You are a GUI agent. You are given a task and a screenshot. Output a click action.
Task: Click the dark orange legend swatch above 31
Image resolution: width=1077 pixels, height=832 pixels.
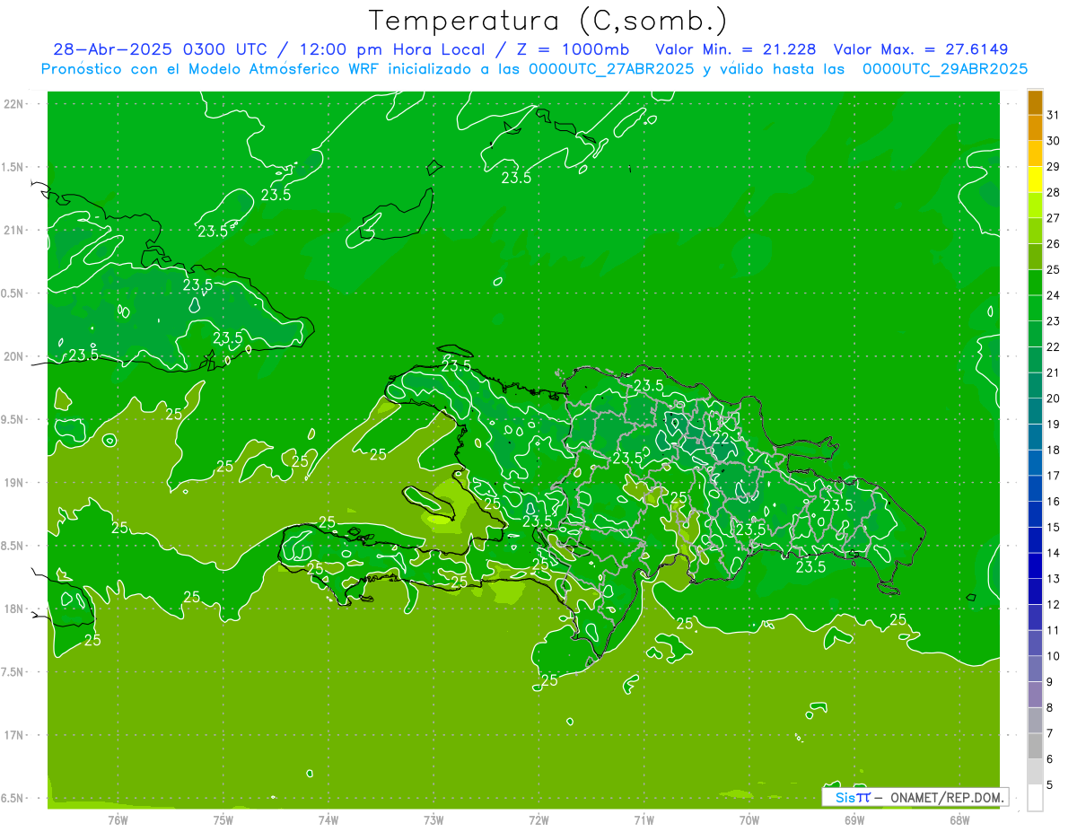pyautogui.click(x=1035, y=102)
